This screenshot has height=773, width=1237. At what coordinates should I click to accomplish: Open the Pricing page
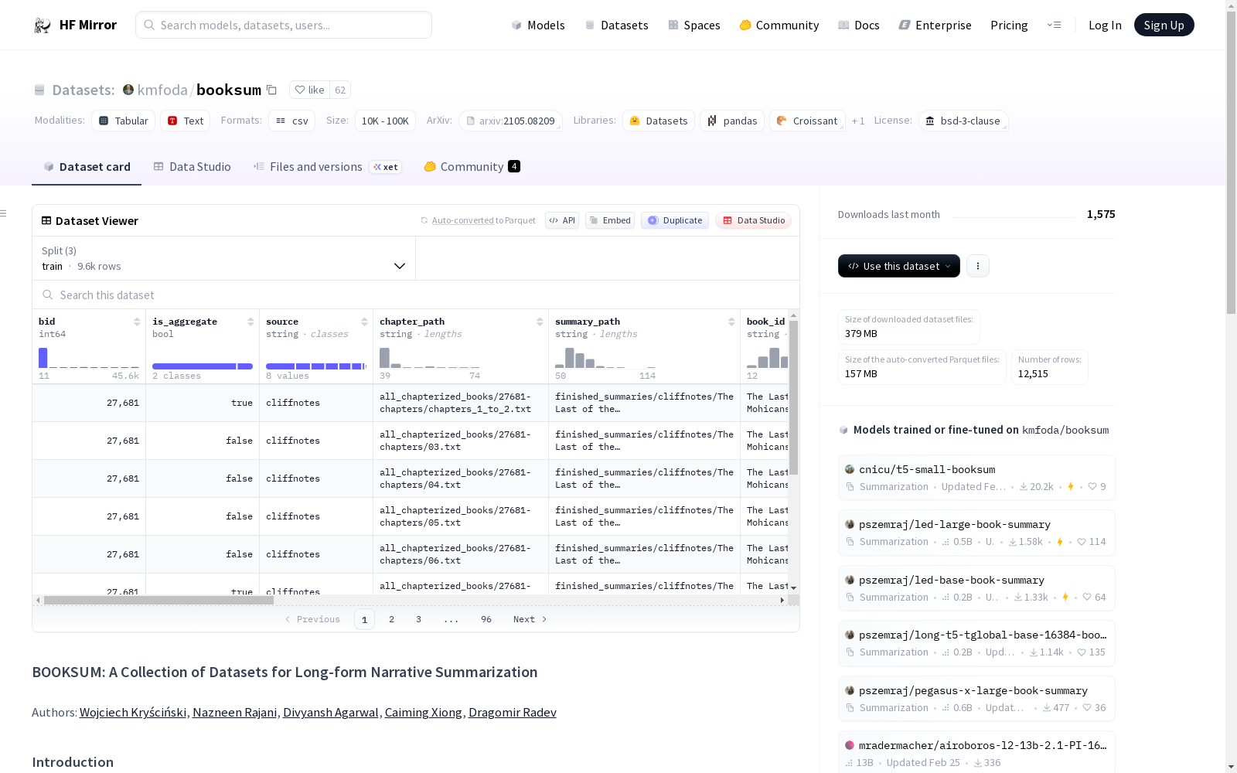(x=1009, y=25)
